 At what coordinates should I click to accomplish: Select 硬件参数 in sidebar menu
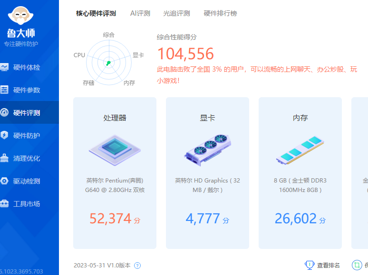(29, 90)
